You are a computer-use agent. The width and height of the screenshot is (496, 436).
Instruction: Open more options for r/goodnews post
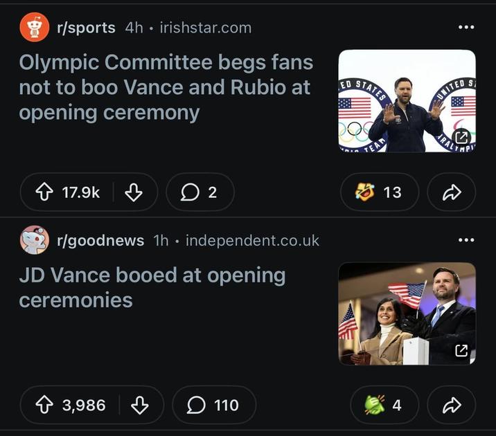point(466,240)
